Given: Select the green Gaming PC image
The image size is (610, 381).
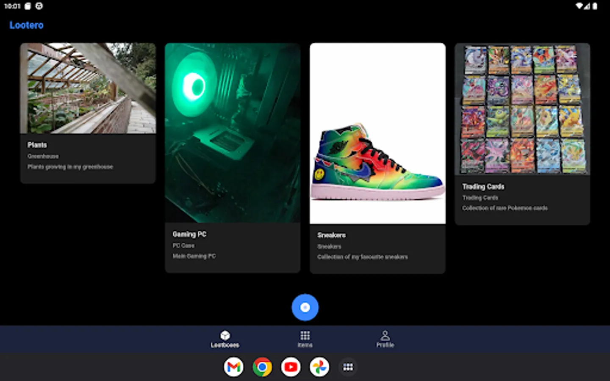Looking at the screenshot, I should click(x=233, y=133).
